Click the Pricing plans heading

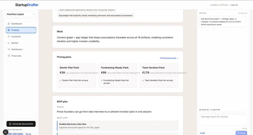point(64,57)
